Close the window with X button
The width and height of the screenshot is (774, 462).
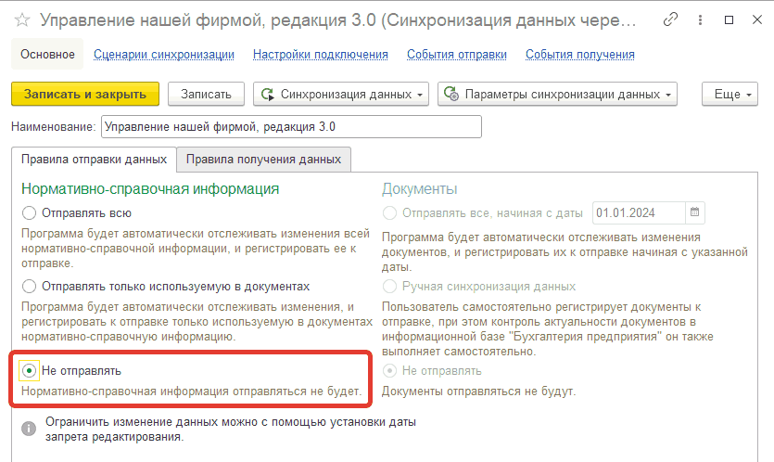tap(756, 19)
